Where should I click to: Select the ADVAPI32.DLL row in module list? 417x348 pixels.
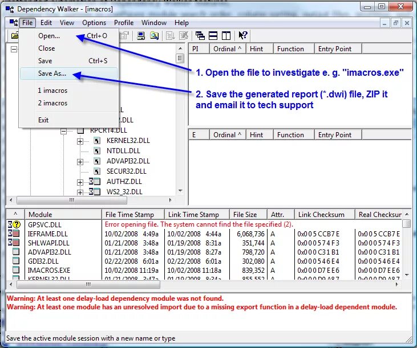(x=205, y=252)
